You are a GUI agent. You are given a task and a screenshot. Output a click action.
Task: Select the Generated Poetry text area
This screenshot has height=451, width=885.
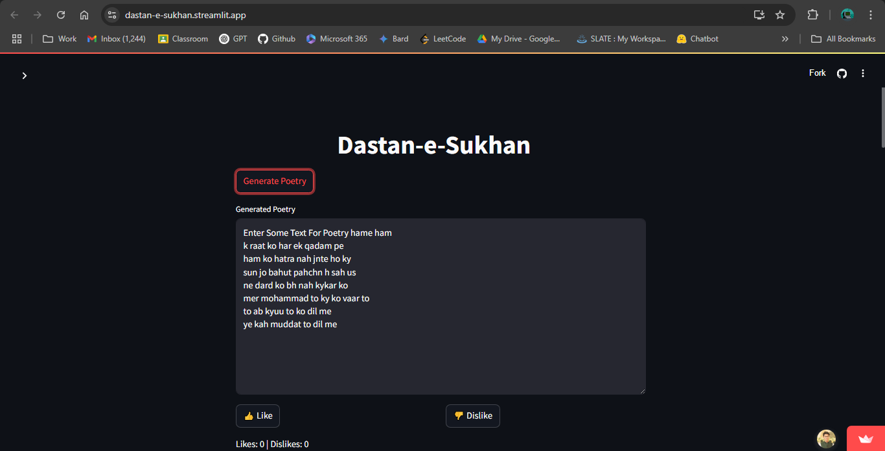click(441, 305)
